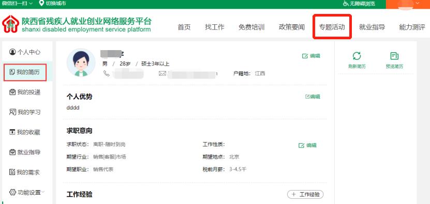Click 离职-随时到岗 status value
The width and height of the screenshot is (430, 204).
(x=109, y=144)
